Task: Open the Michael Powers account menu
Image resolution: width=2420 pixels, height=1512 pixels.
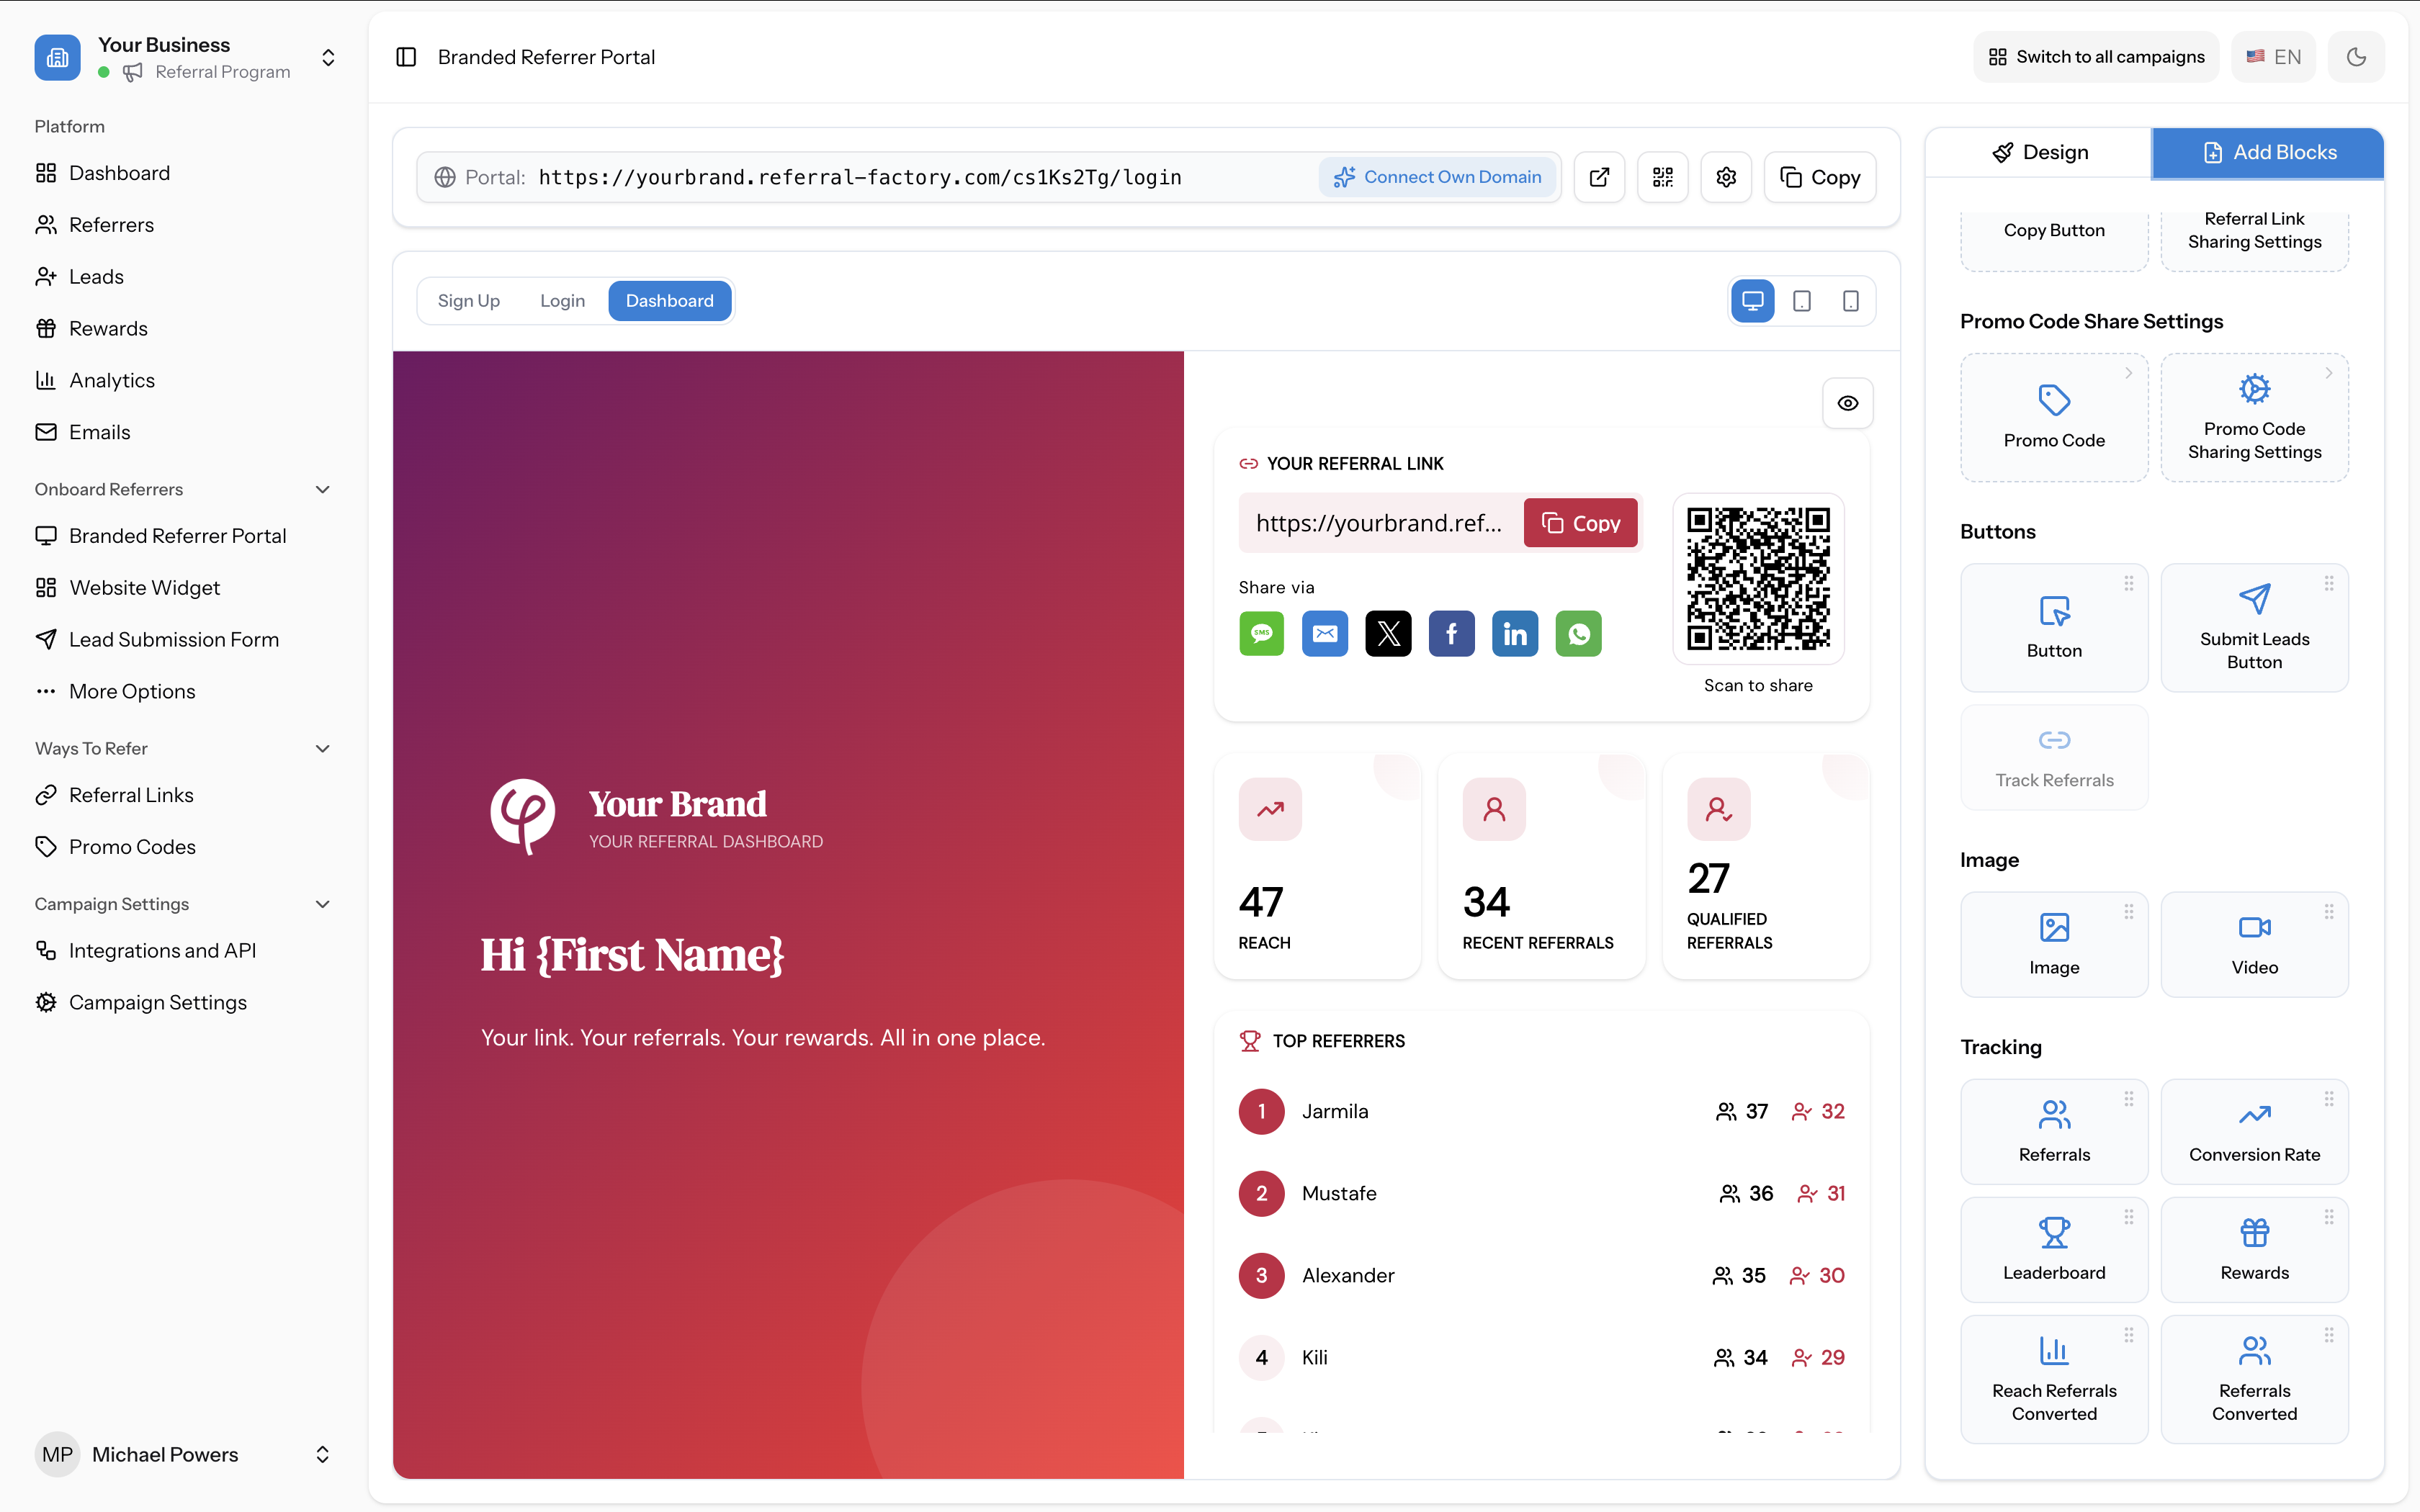Action: coord(183,1454)
